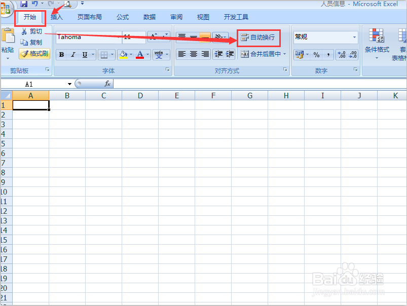Open the clipboard (剪贴板) dialog launcher
Viewport: 407px width, 306px height.
(x=48, y=69)
